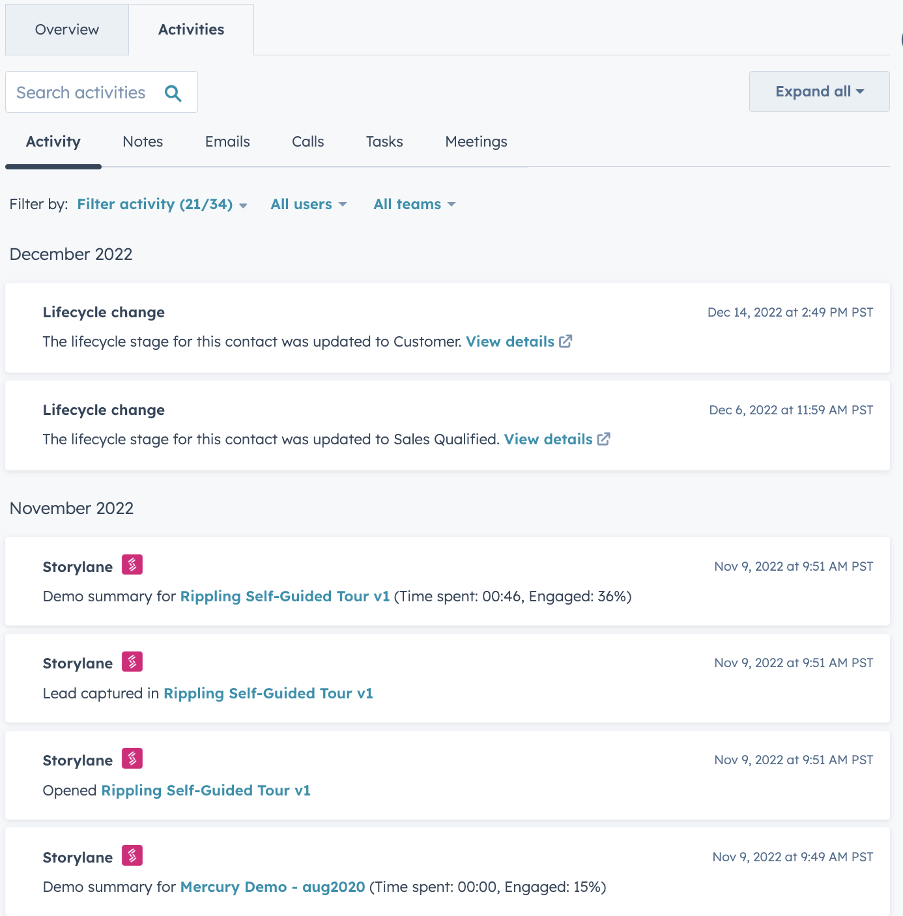This screenshot has height=916, width=903.
Task: Switch to the Overview tab
Action: click(x=67, y=30)
